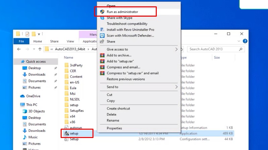The width and height of the screenshot is (268, 150).
Task: Open the recent locations dropdown arrow
Action: [33, 49]
